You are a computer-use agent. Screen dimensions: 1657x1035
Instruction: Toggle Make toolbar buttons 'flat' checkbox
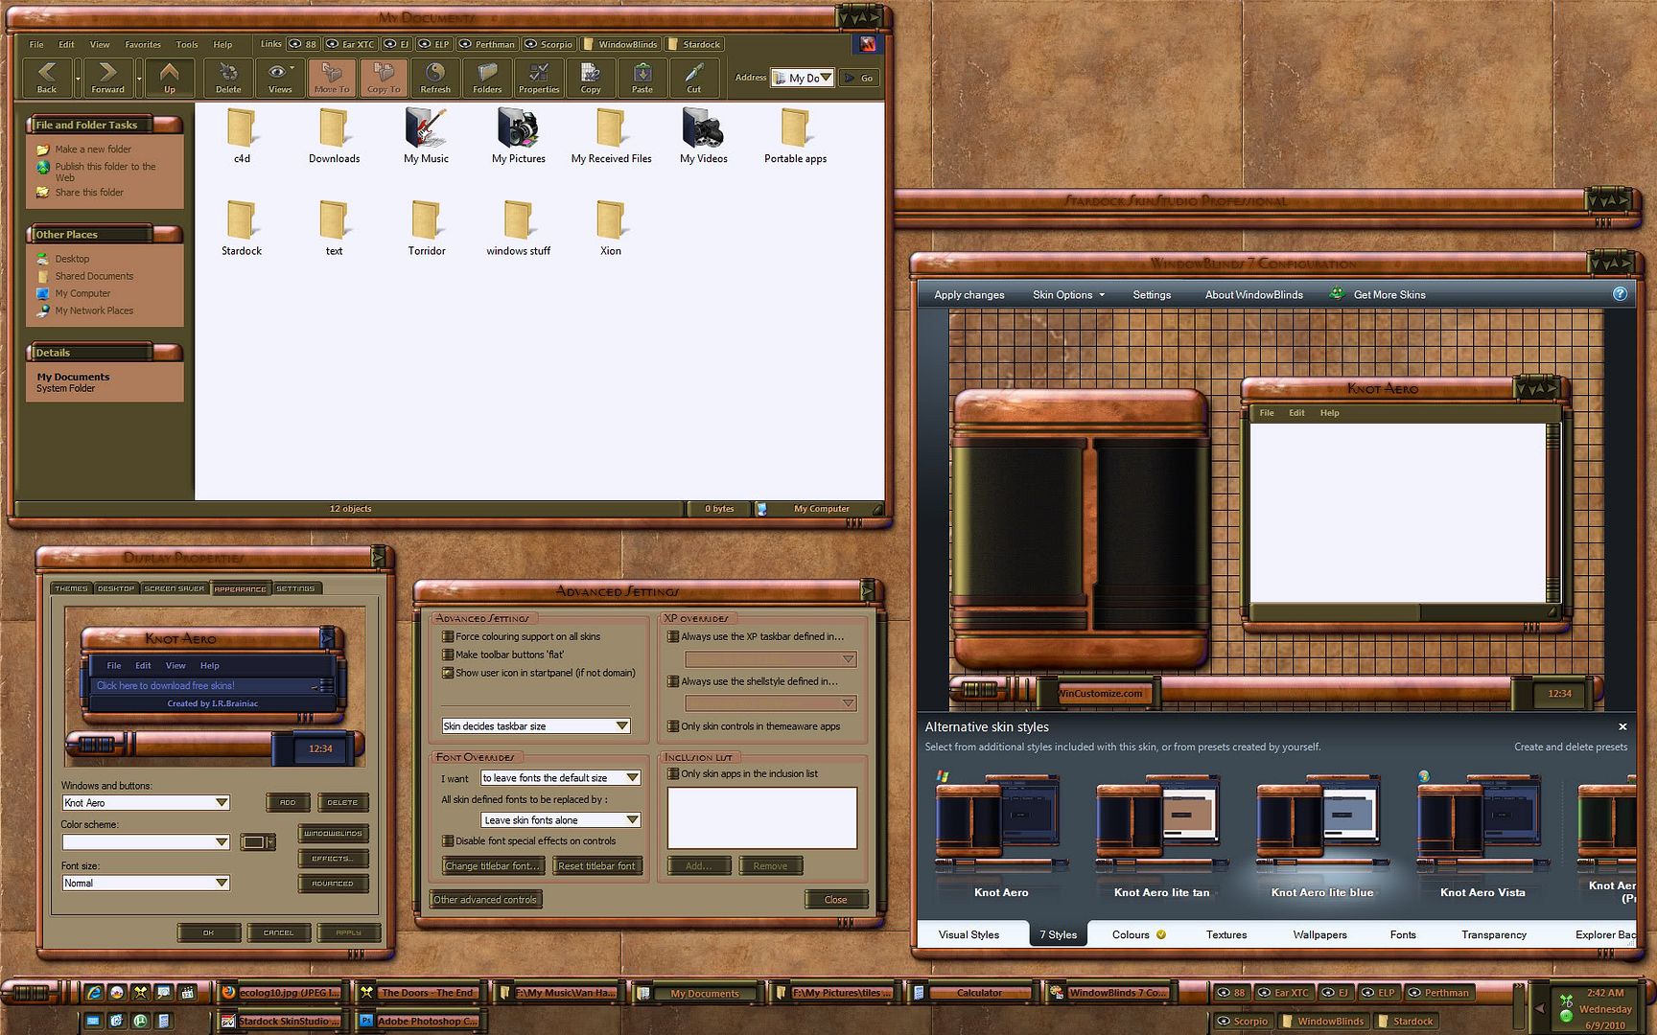tap(447, 655)
